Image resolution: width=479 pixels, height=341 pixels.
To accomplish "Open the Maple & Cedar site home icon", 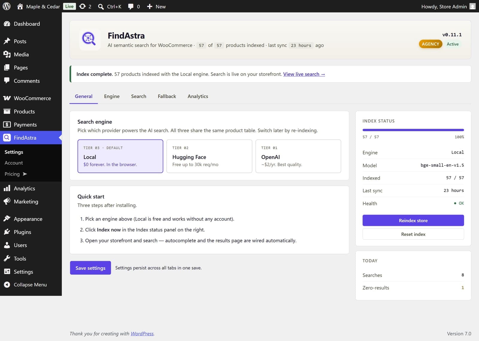I will click(20, 6).
